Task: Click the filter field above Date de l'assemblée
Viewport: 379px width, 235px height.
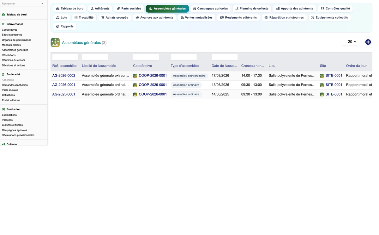Action: point(225,57)
